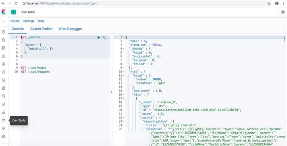Go back in the browser
Screen dimensions: 287x146
coord(3,3)
